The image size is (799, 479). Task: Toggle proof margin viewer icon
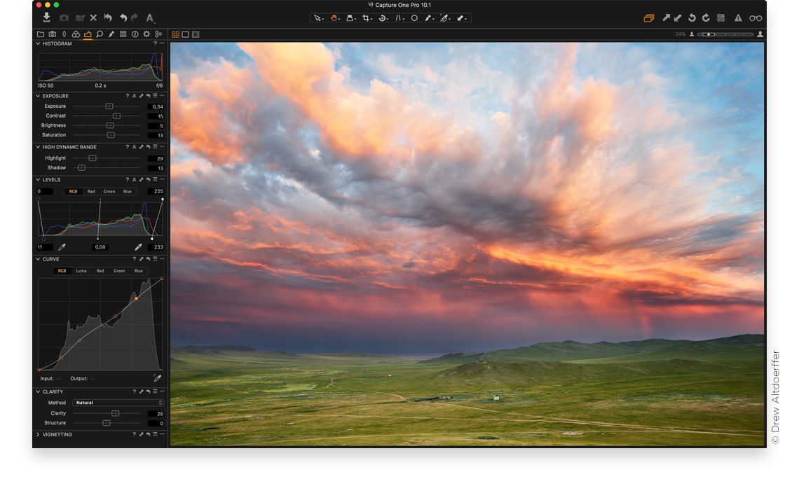[x=196, y=34]
